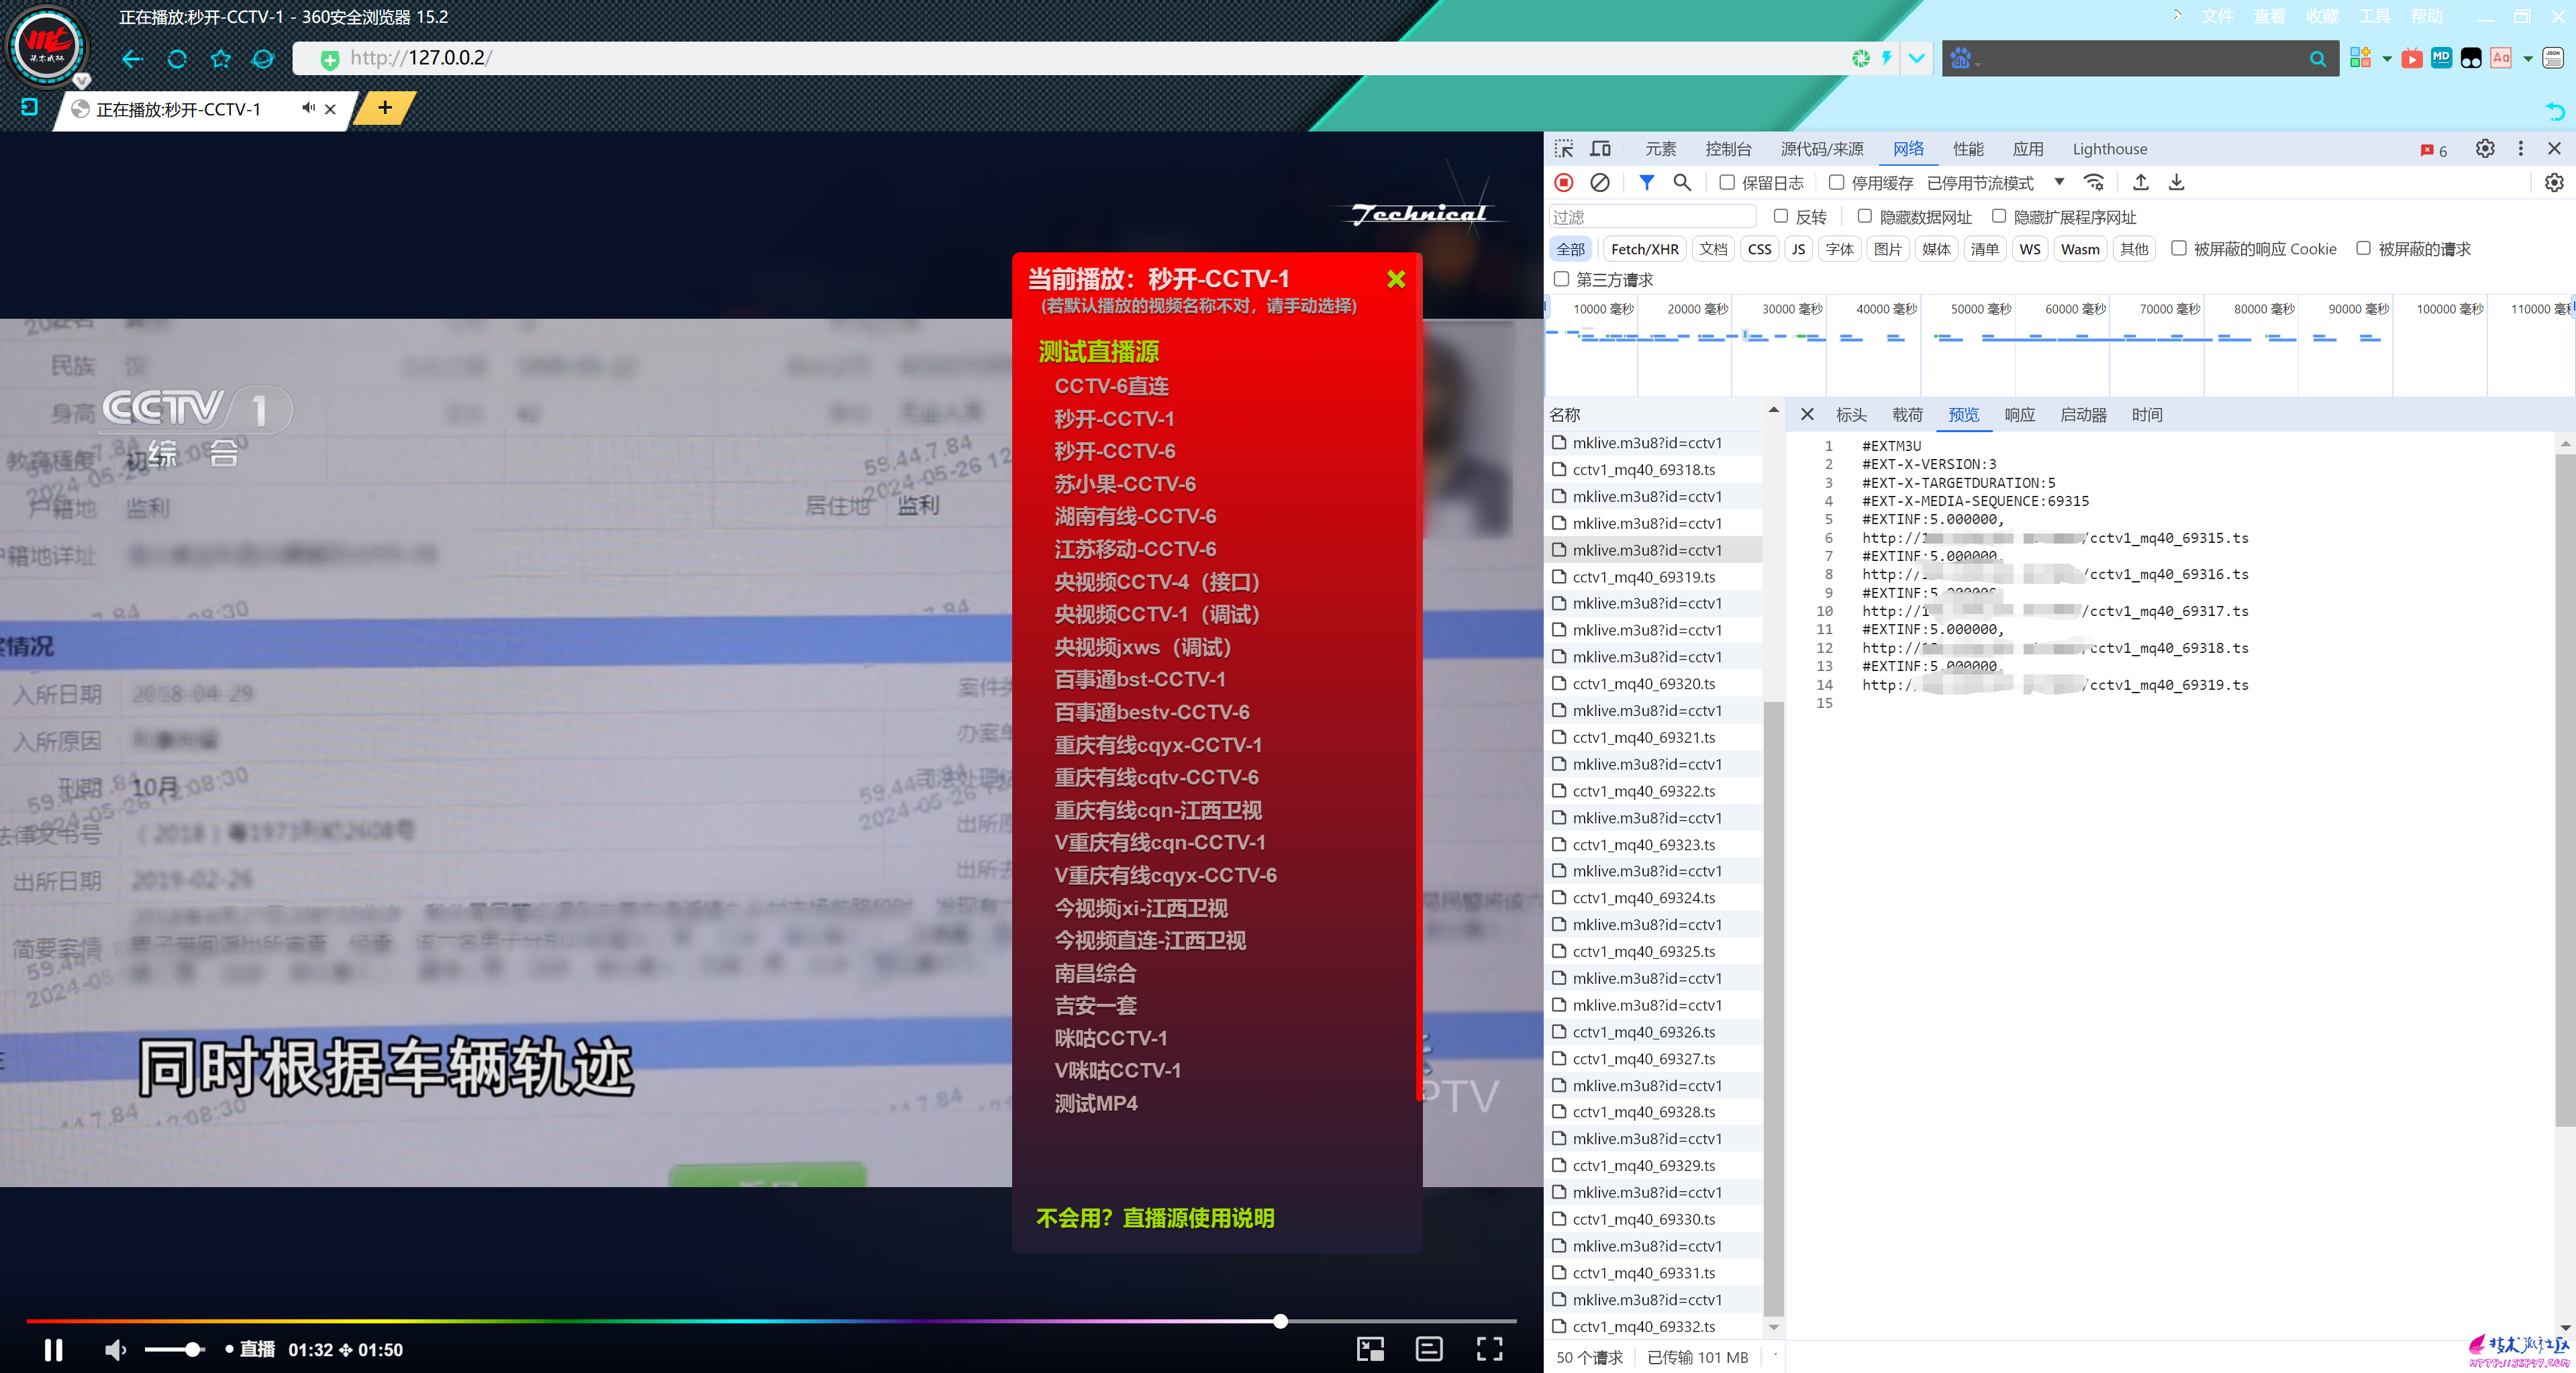Enable the 停用缓存 checkbox
This screenshot has width=2576, height=1373.
tap(1836, 182)
